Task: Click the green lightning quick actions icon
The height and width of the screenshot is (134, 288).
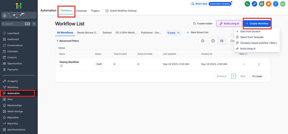Action: pos(34,24)
